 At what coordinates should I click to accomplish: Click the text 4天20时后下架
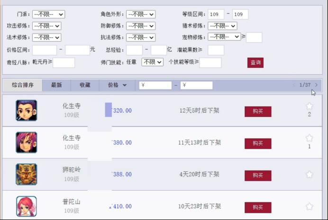(x=200, y=174)
